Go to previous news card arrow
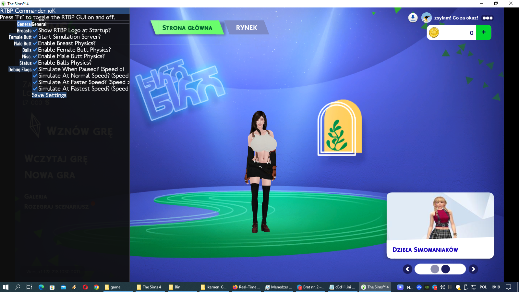 coord(407,269)
